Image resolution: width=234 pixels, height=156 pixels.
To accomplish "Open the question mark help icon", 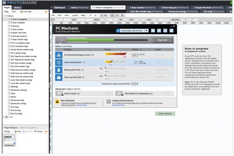I will (x=159, y=30).
